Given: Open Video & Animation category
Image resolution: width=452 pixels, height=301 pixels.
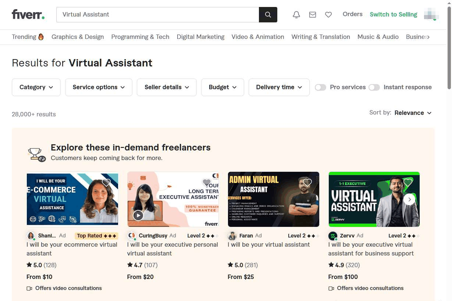Looking at the screenshot, I should pos(258,37).
